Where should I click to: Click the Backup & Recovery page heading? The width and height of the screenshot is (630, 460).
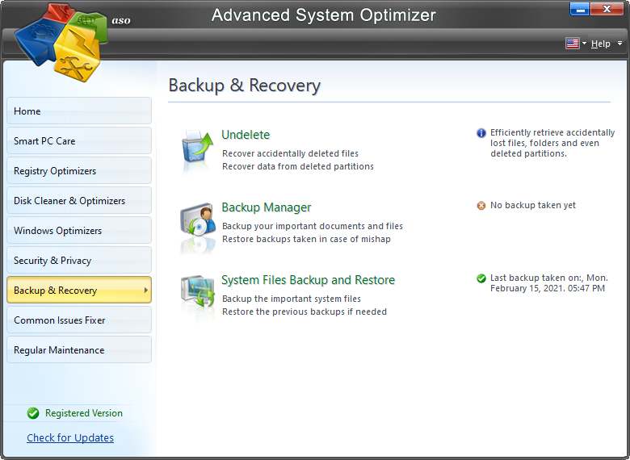point(244,85)
